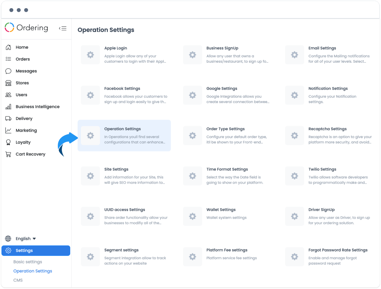Click Forgot Password Rate Settings gear icon
This screenshot has height=289, width=381.
[295, 257]
